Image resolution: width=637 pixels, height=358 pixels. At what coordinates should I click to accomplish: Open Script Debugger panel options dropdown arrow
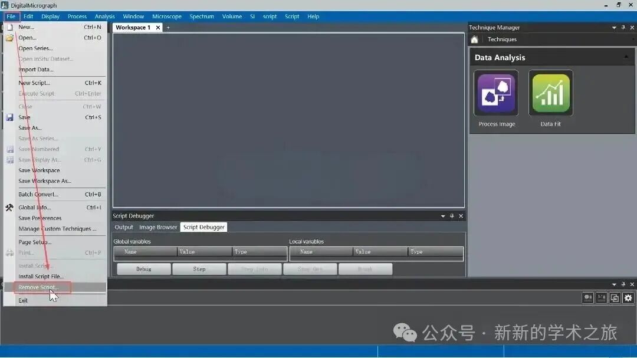click(x=443, y=216)
